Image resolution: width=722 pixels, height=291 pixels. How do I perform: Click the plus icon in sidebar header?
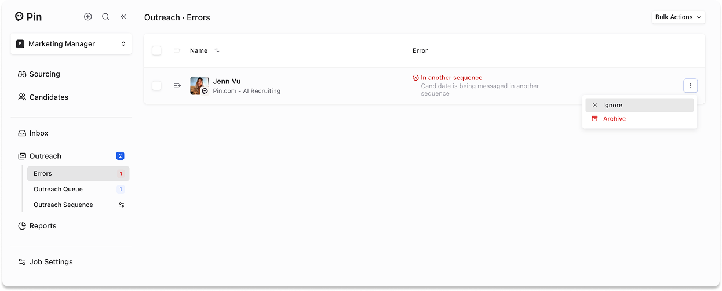pos(88,17)
